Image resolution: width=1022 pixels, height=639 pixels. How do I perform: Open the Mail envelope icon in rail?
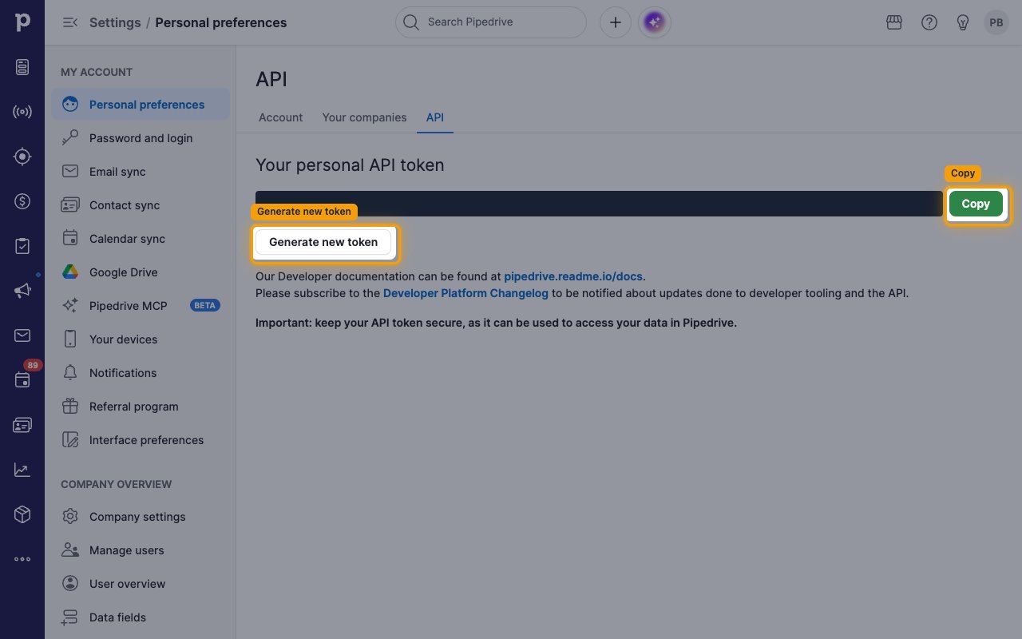[22, 335]
